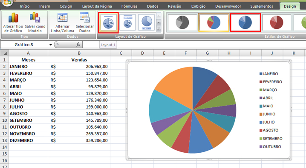Apply the red pie chart style

pos(277,22)
